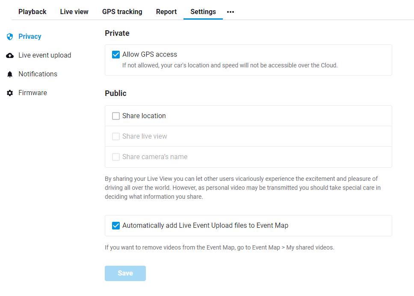Open Firmware settings section
This screenshot has height=296, width=414.
tap(33, 93)
